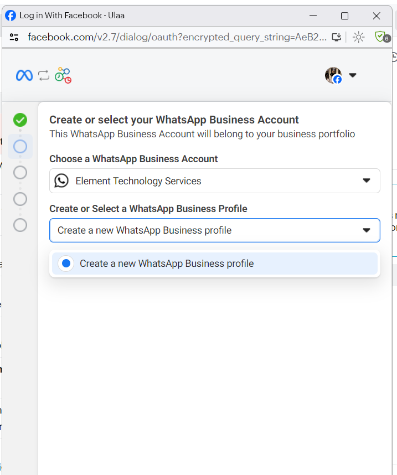Image resolution: width=397 pixels, height=475 pixels.
Task: Select the current highlighted second step circle
Action: coord(20,147)
